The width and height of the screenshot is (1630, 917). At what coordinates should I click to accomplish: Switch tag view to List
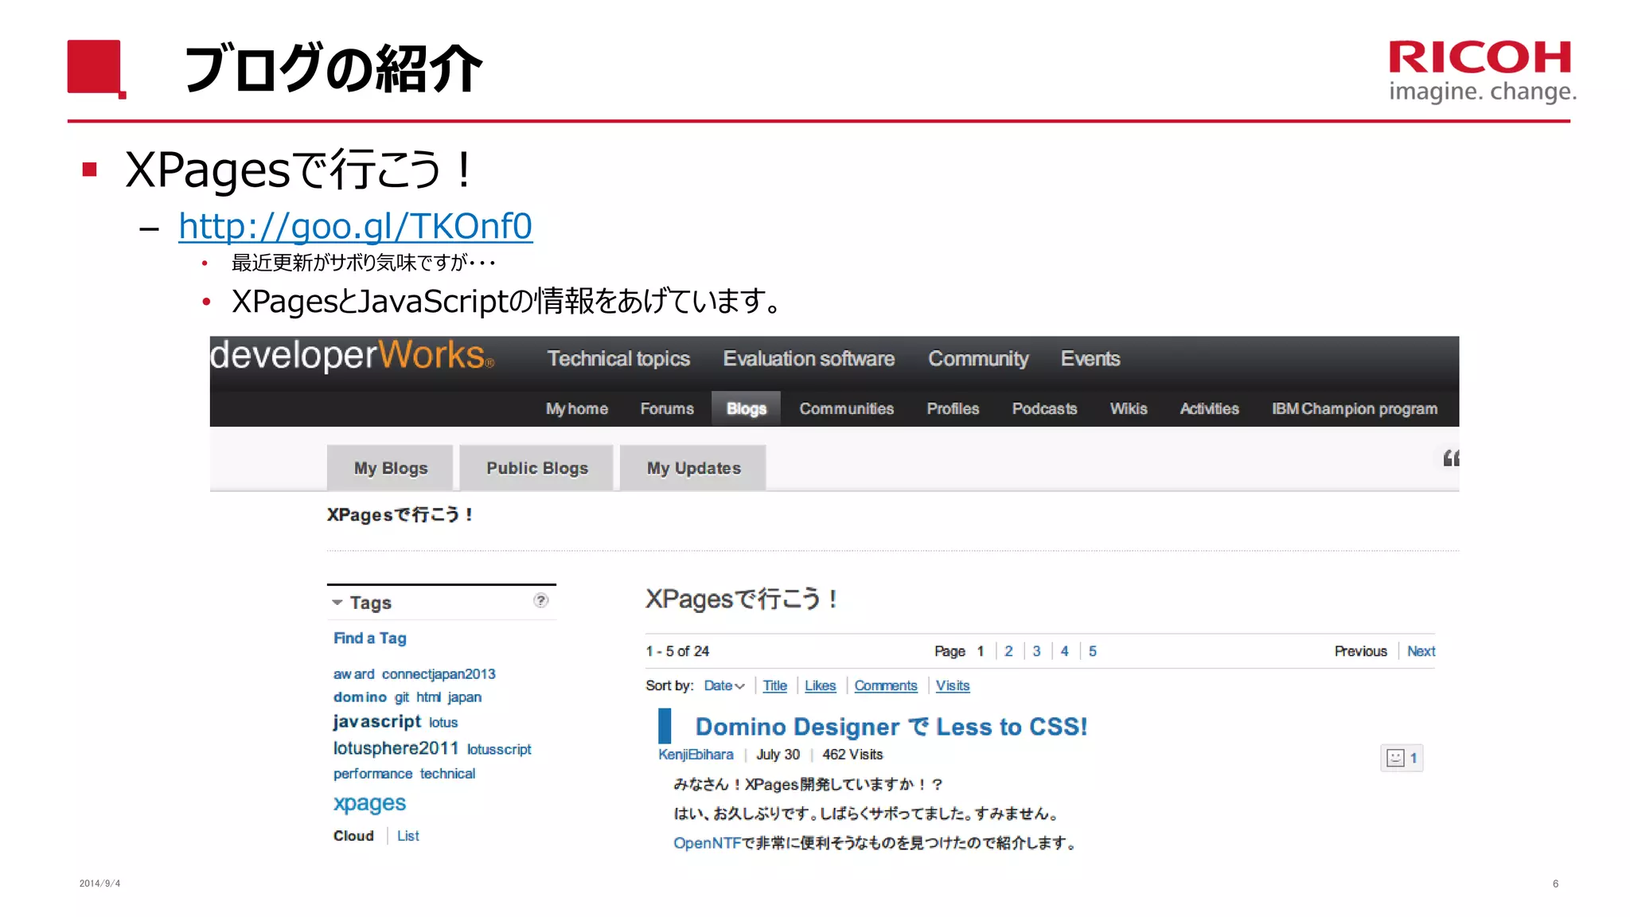(x=408, y=836)
